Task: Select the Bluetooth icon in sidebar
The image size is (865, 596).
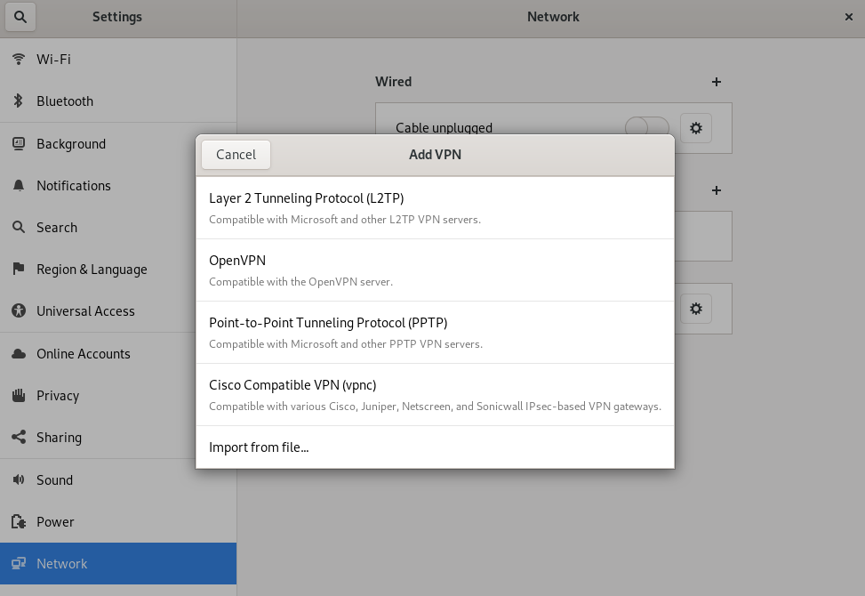Action: [x=19, y=101]
